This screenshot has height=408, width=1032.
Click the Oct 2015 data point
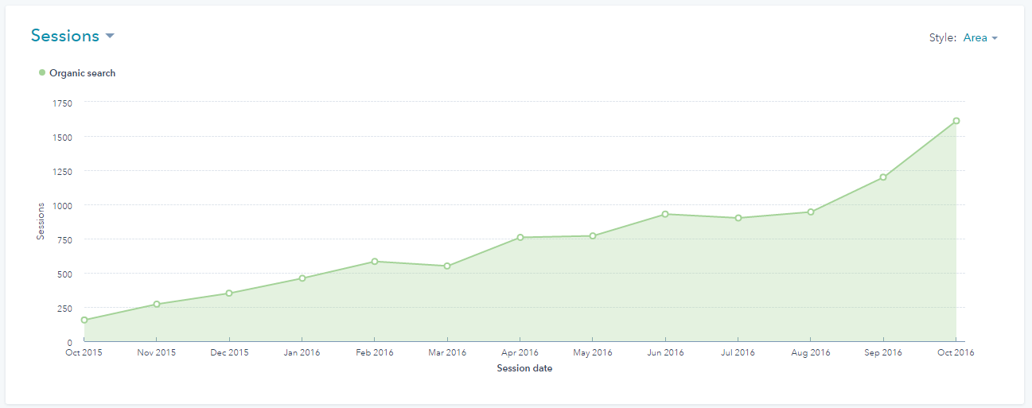tap(84, 320)
